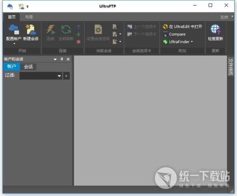The image size is (237, 196).
Task: Open the 文件预览 side tab
Action: click(231, 67)
